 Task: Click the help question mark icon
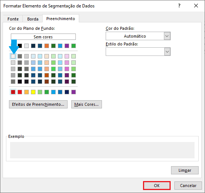[179, 6]
